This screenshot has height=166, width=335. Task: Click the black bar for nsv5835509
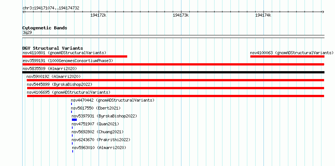[x=174, y=72]
